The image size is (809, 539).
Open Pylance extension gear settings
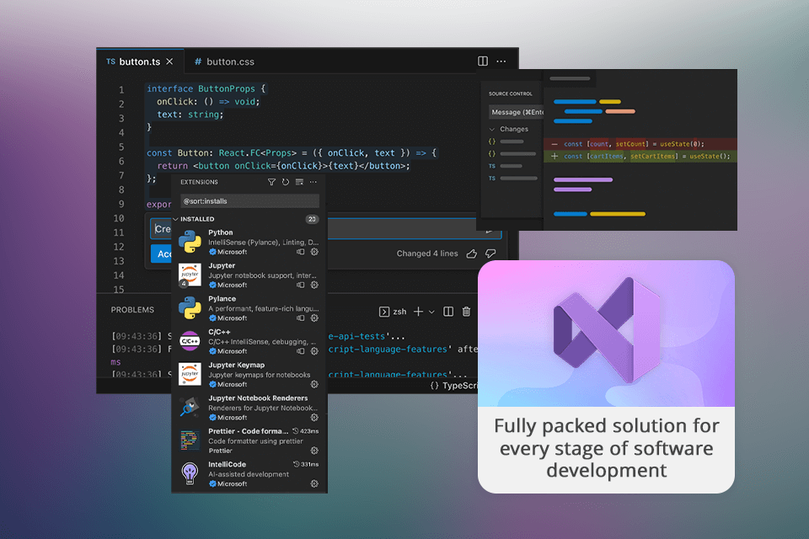tap(314, 318)
